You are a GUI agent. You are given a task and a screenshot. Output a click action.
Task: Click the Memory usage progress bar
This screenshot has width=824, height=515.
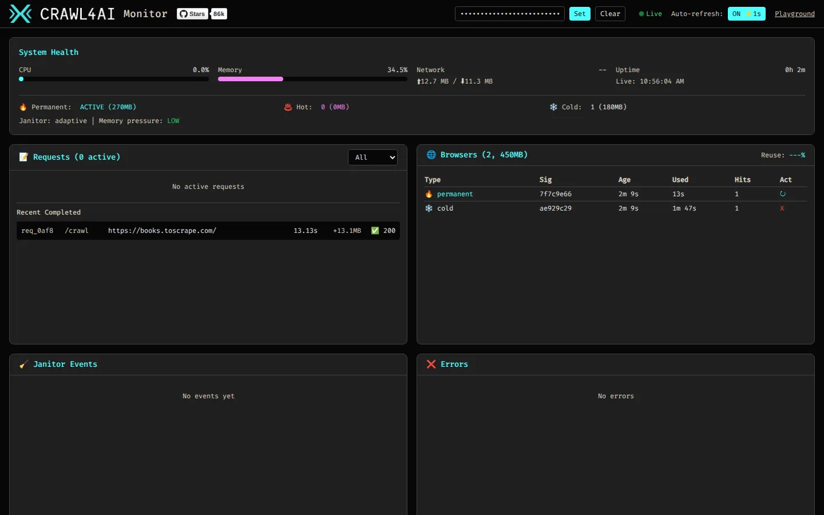click(312, 79)
